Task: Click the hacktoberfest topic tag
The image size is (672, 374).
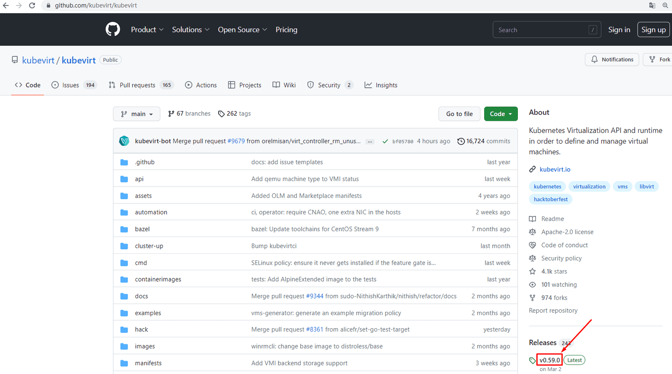Action: click(x=551, y=199)
